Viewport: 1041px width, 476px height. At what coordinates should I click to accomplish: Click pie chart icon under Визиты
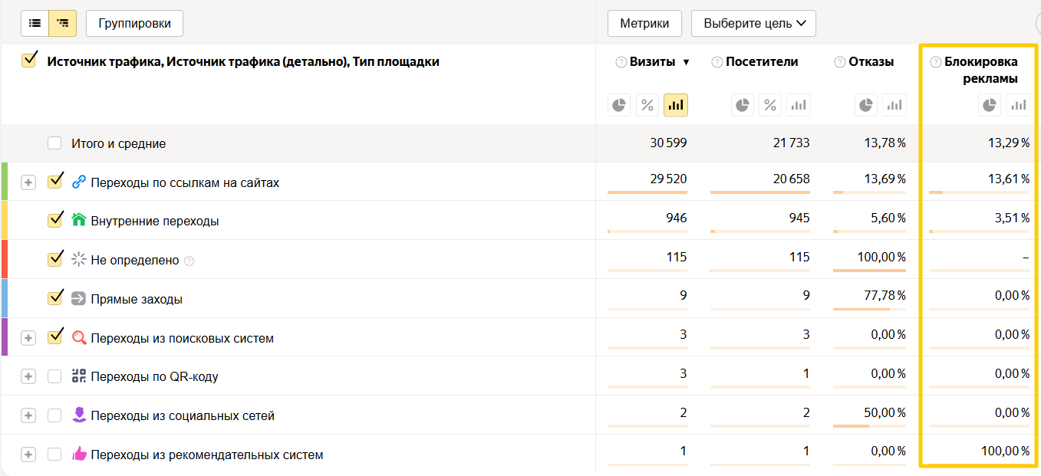pos(619,105)
